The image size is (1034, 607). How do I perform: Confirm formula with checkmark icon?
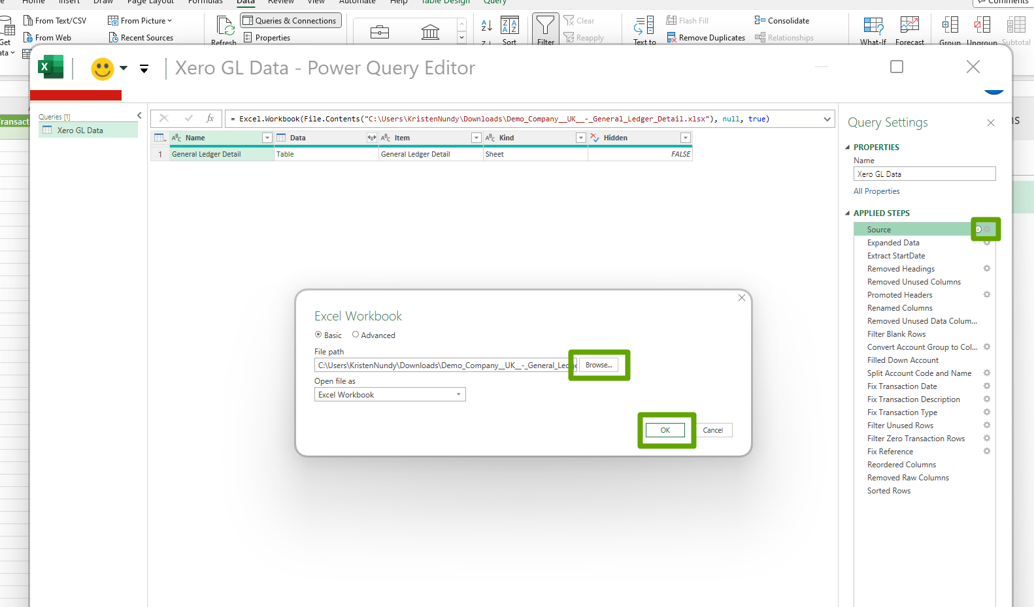(189, 118)
